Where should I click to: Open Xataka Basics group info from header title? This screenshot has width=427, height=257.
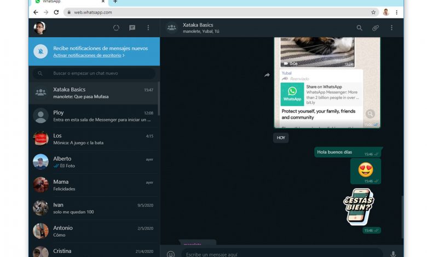pyautogui.click(x=198, y=25)
